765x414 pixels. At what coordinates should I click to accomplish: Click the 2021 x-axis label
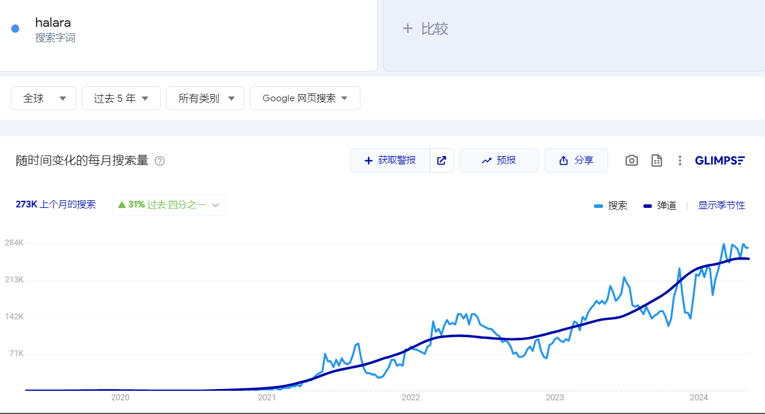pyautogui.click(x=266, y=397)
